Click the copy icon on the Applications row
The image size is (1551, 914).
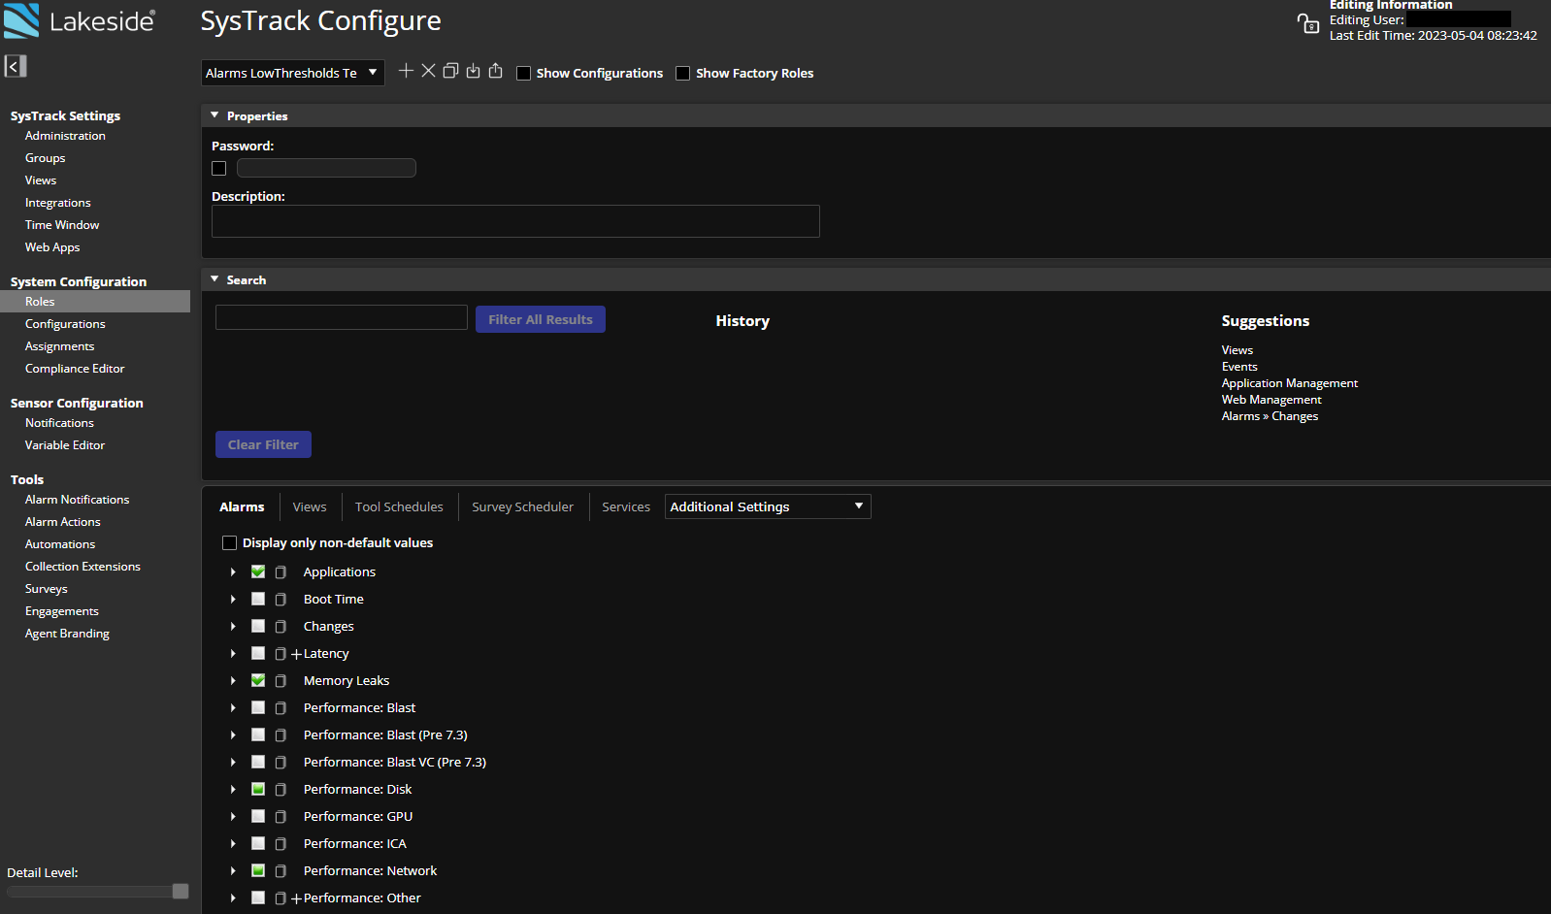(x=280, y=572)
